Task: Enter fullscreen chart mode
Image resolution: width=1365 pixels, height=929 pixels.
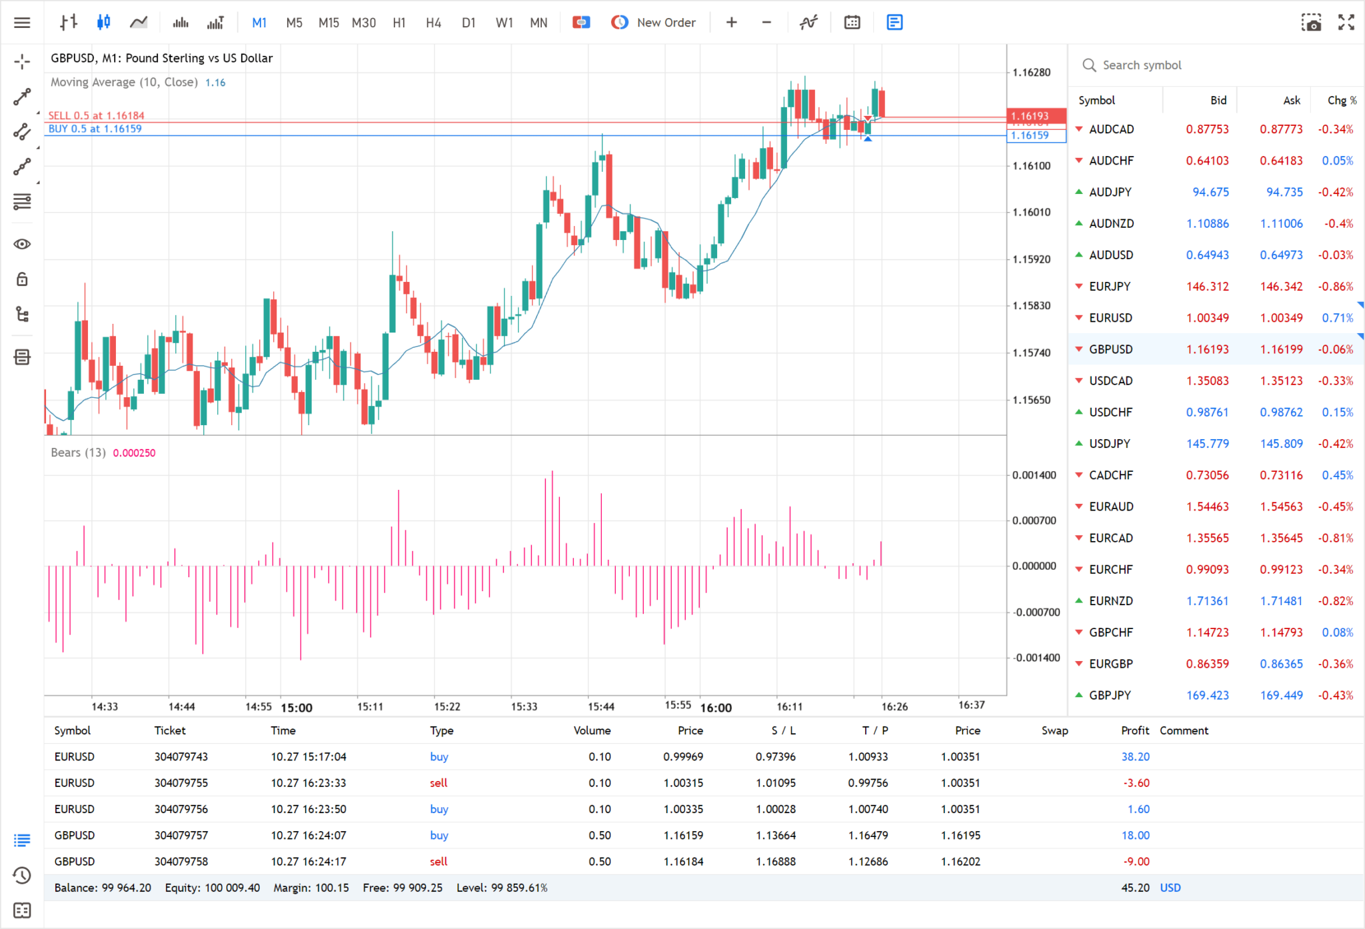Action: click(x=1346, y=22)
